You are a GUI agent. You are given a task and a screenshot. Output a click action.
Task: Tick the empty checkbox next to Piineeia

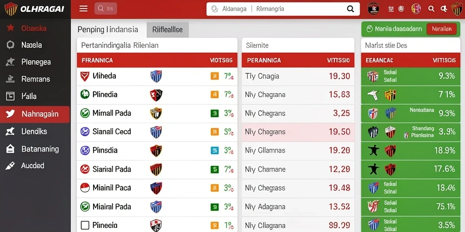point(85,225)
